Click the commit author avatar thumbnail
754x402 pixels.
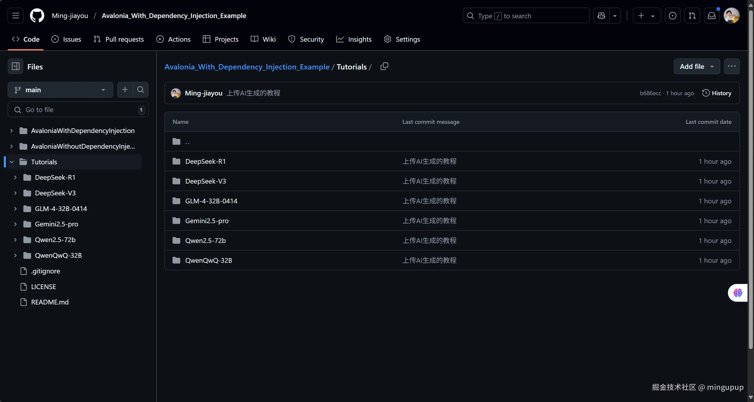click(x=176, y=93)
